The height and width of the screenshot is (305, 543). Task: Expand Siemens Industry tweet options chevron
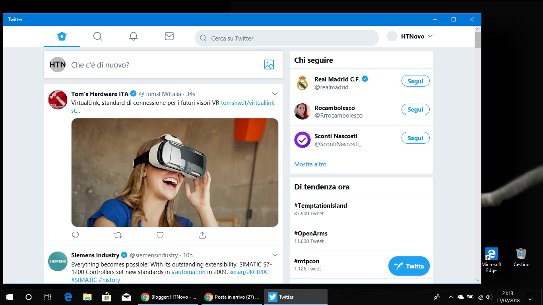(x=275, y=255)
